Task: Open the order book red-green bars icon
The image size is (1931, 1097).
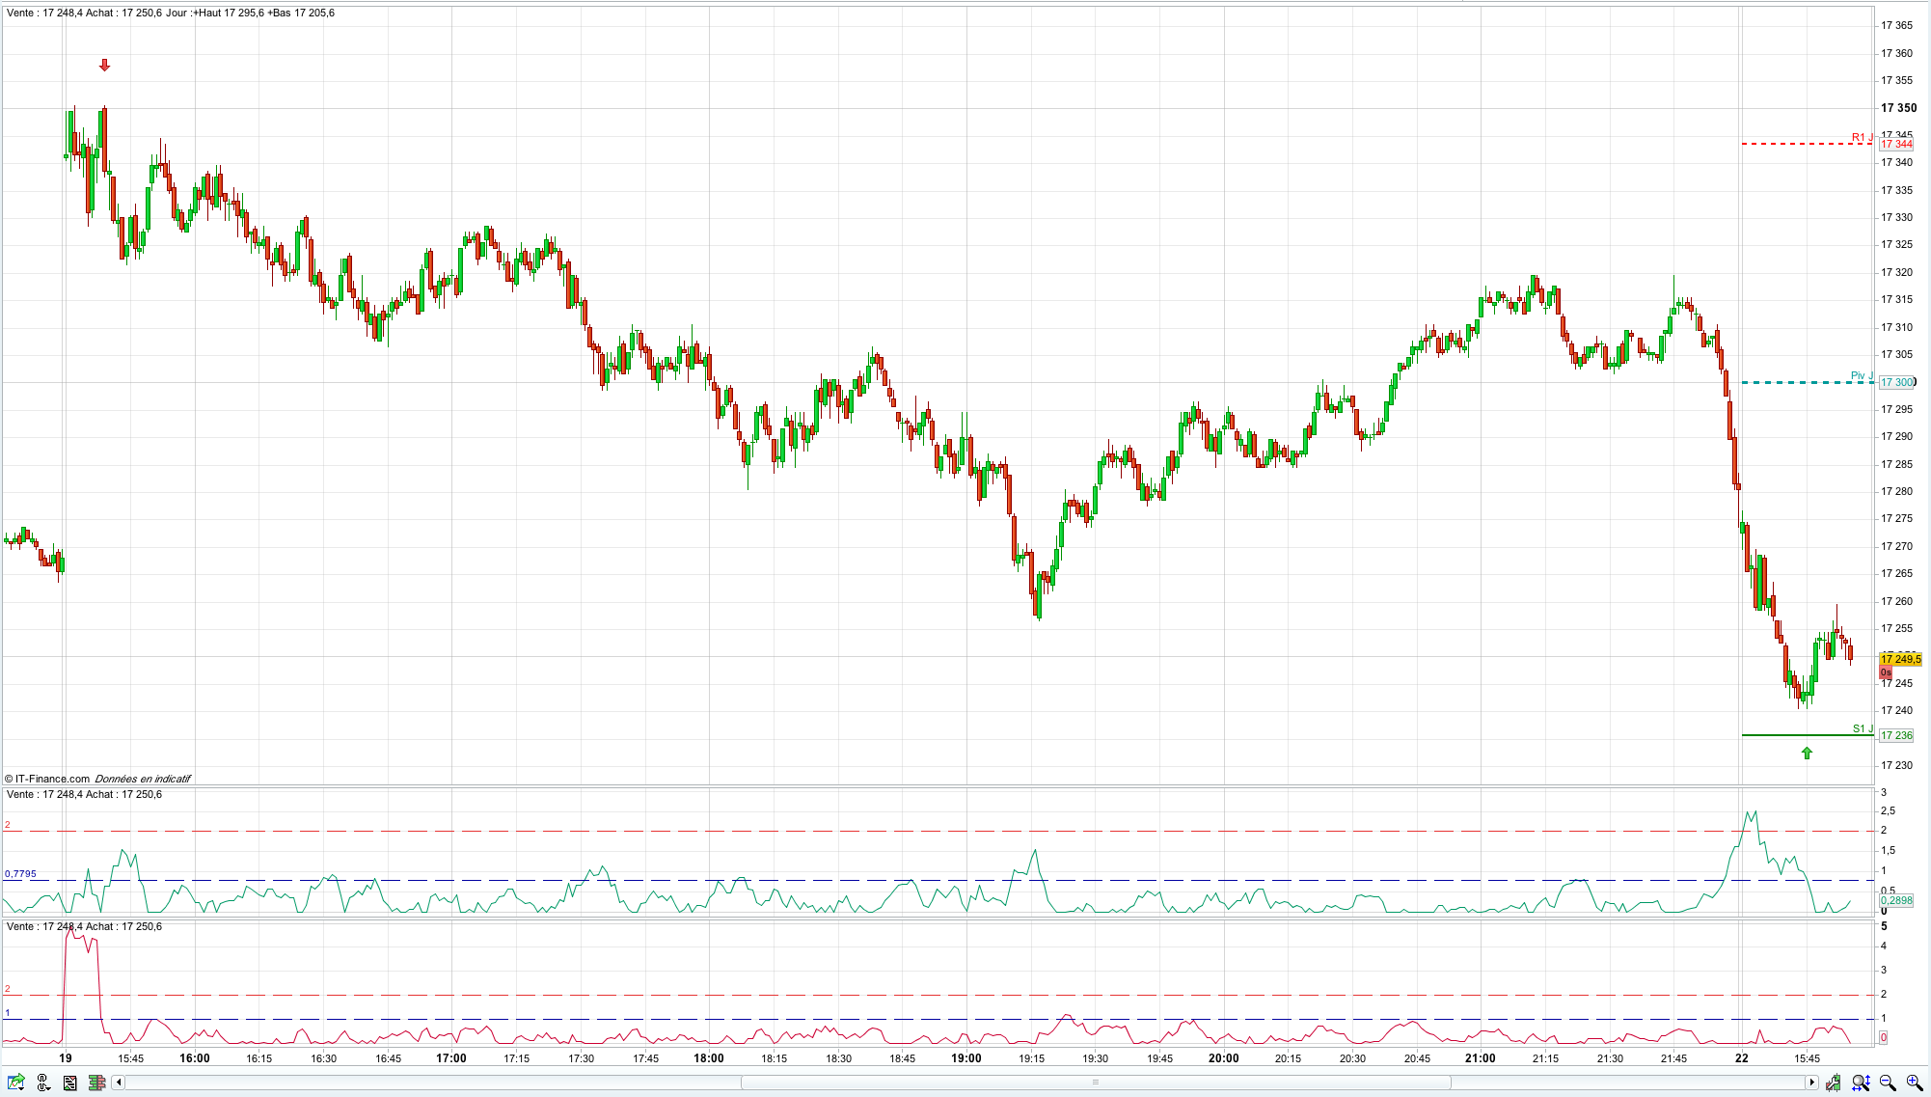Action: point(96,1083)
